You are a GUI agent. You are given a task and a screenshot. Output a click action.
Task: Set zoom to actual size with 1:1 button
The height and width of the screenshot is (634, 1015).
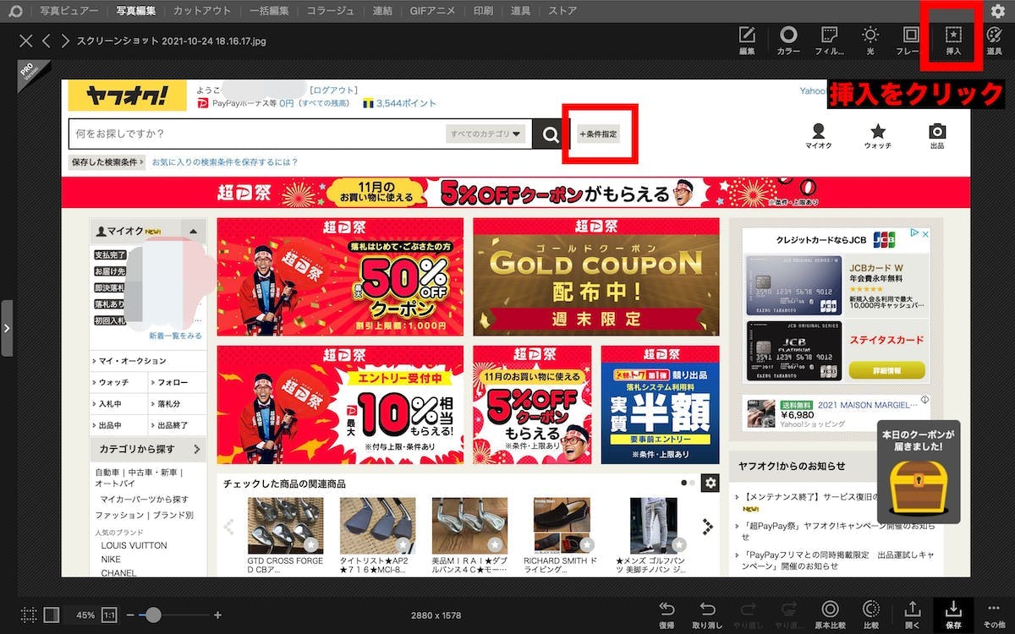pos(110,615)
